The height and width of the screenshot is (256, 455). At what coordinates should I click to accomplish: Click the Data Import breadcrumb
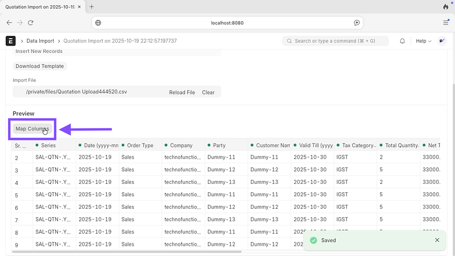pos(41,41)
